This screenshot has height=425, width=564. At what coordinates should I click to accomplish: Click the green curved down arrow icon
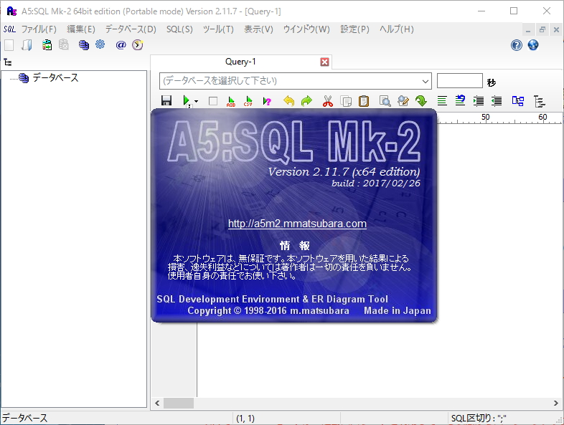coord(420,101)
